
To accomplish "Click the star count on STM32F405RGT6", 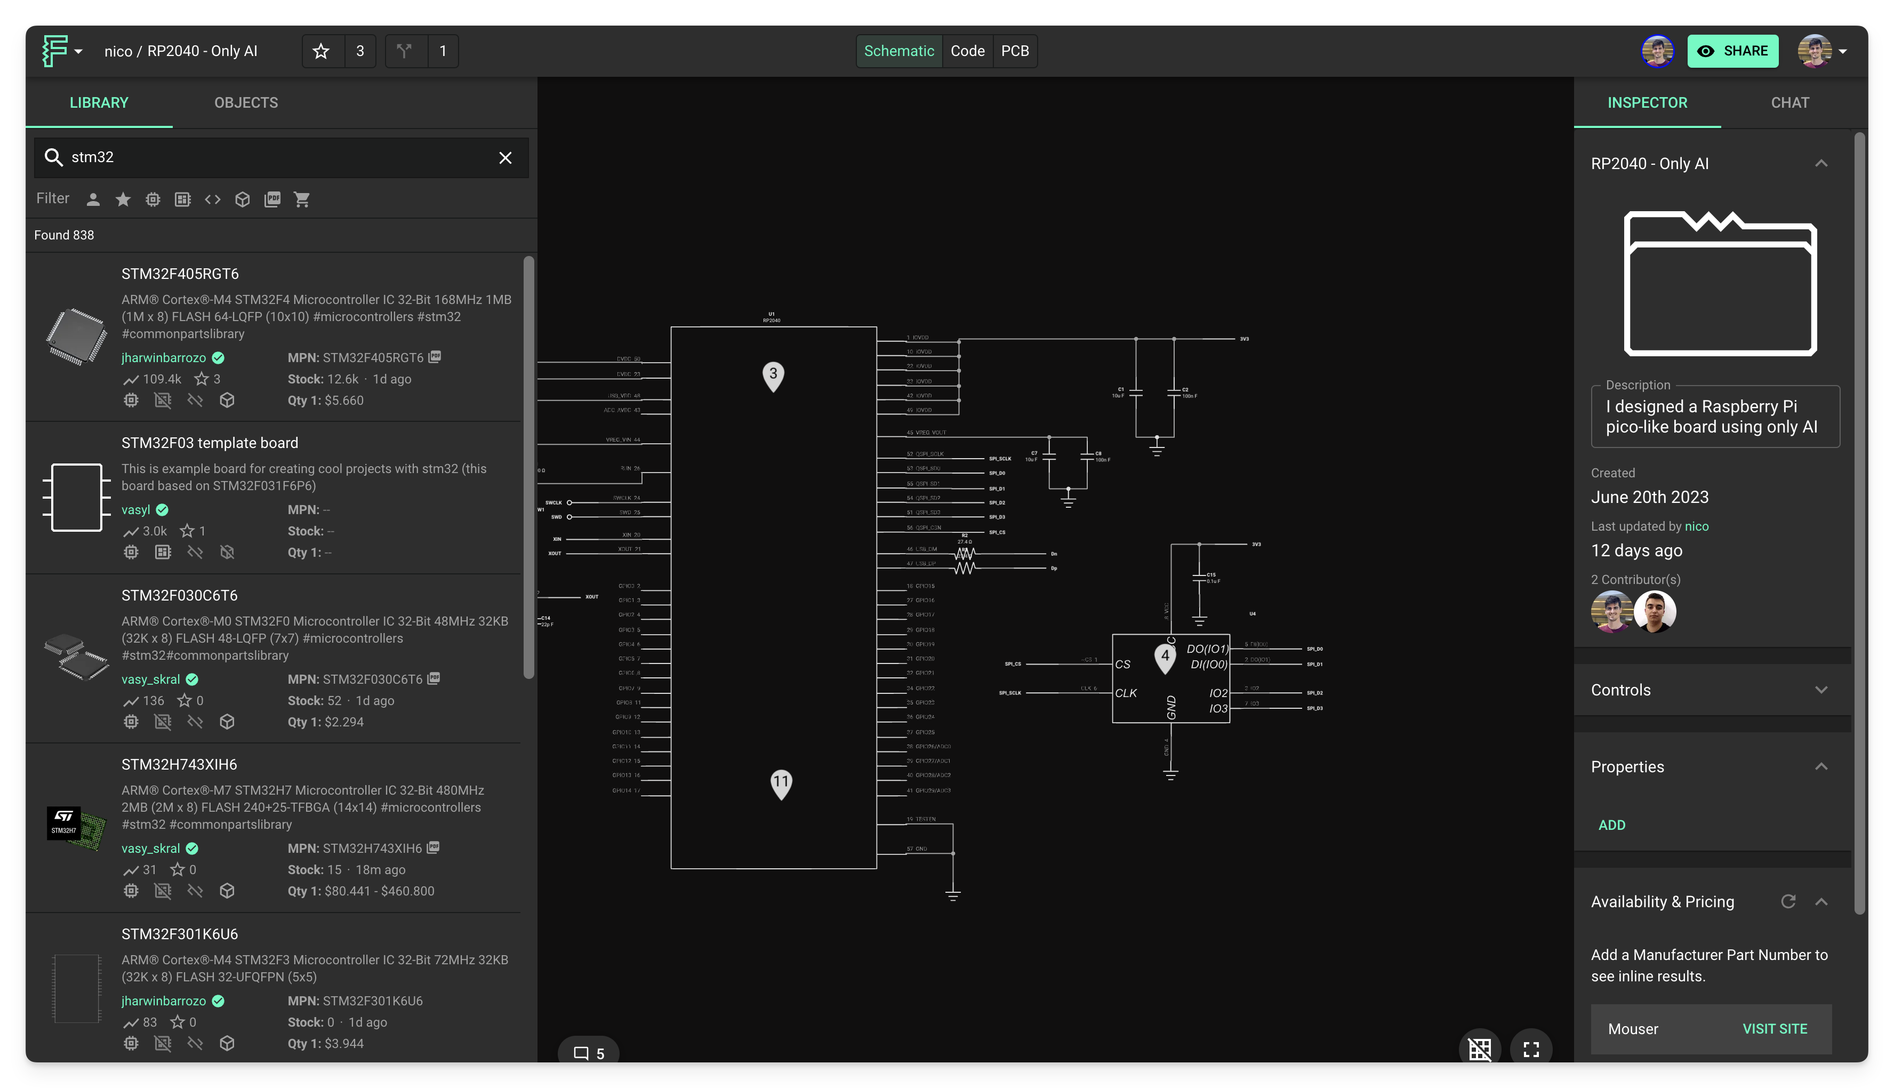I will pyautogui.click(x=207, y=379).
